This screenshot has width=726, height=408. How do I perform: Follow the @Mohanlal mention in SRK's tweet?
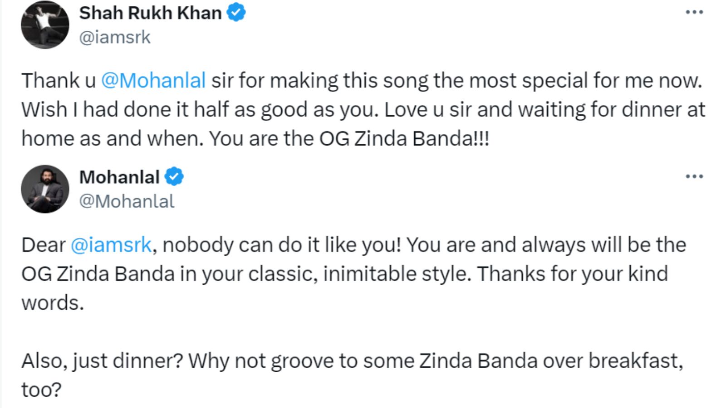click(153, 81)
